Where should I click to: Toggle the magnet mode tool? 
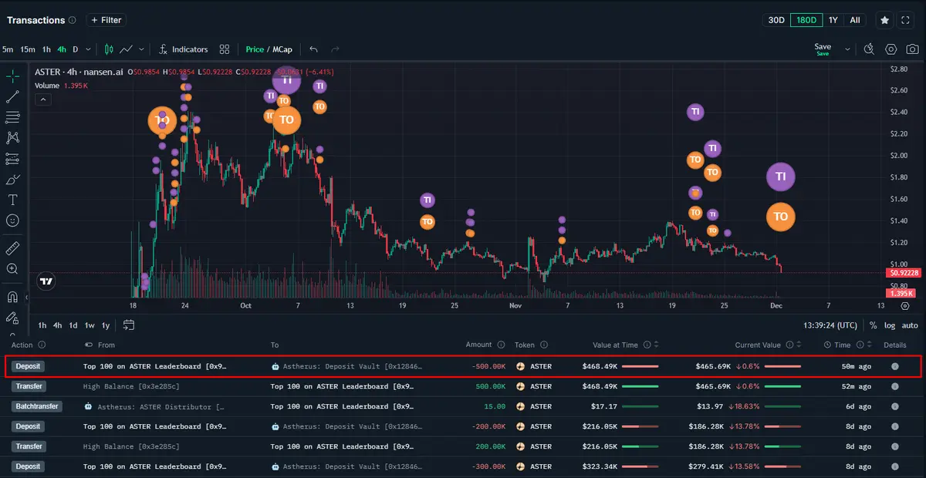coord(12,297)
